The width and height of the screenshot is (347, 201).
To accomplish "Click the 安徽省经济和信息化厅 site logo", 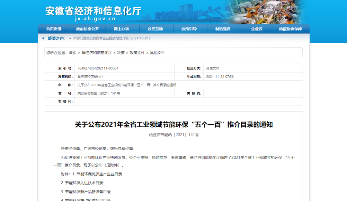I will 93,11.
